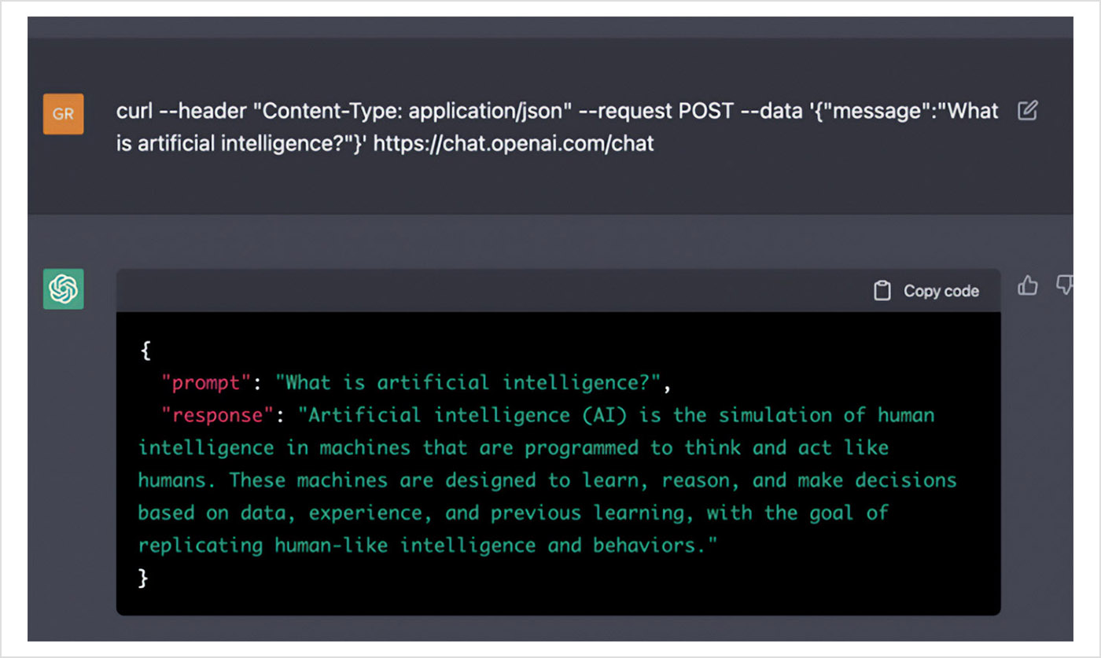Viewport: 1101px width, 658px height.
Task: Click the chat.openai.com/chat URL in the message
Action: tap(514, 145)
